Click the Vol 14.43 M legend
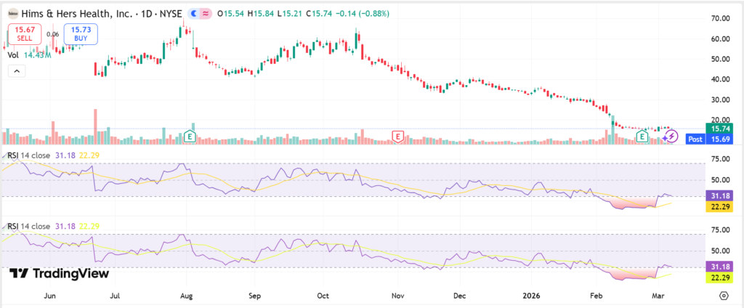Viewport: 744px width, 308px height. tap(31, 55)
